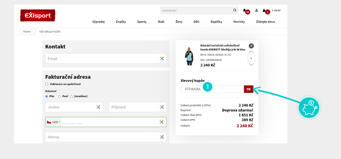This screenshot has width=341, height=159.
Task: Click autofill icon in Email field
Action: 162,59
